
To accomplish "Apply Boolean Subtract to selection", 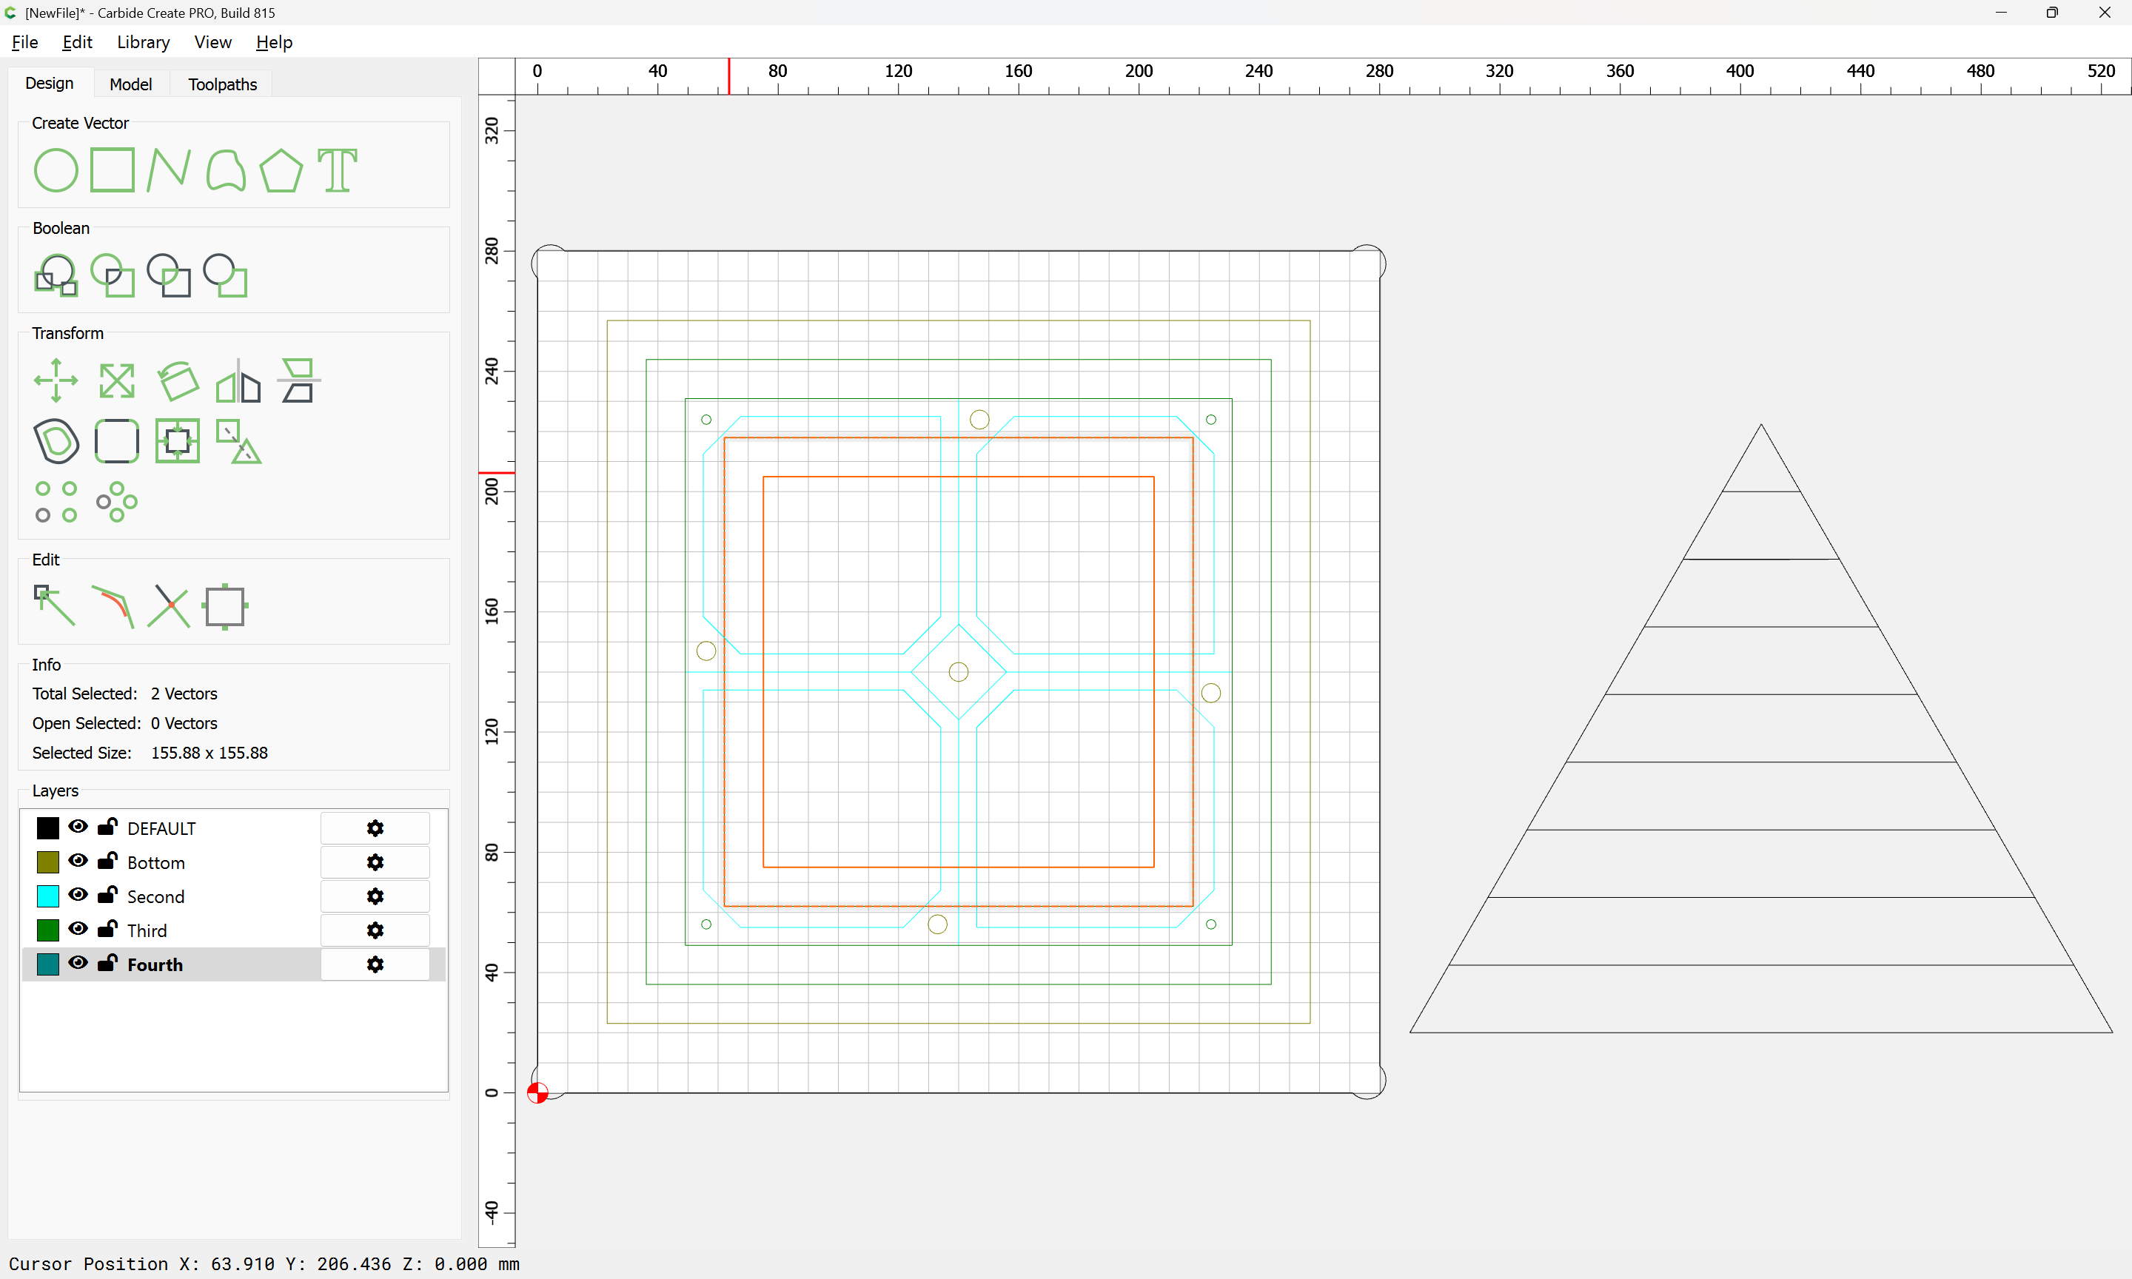I will point(169,275).
